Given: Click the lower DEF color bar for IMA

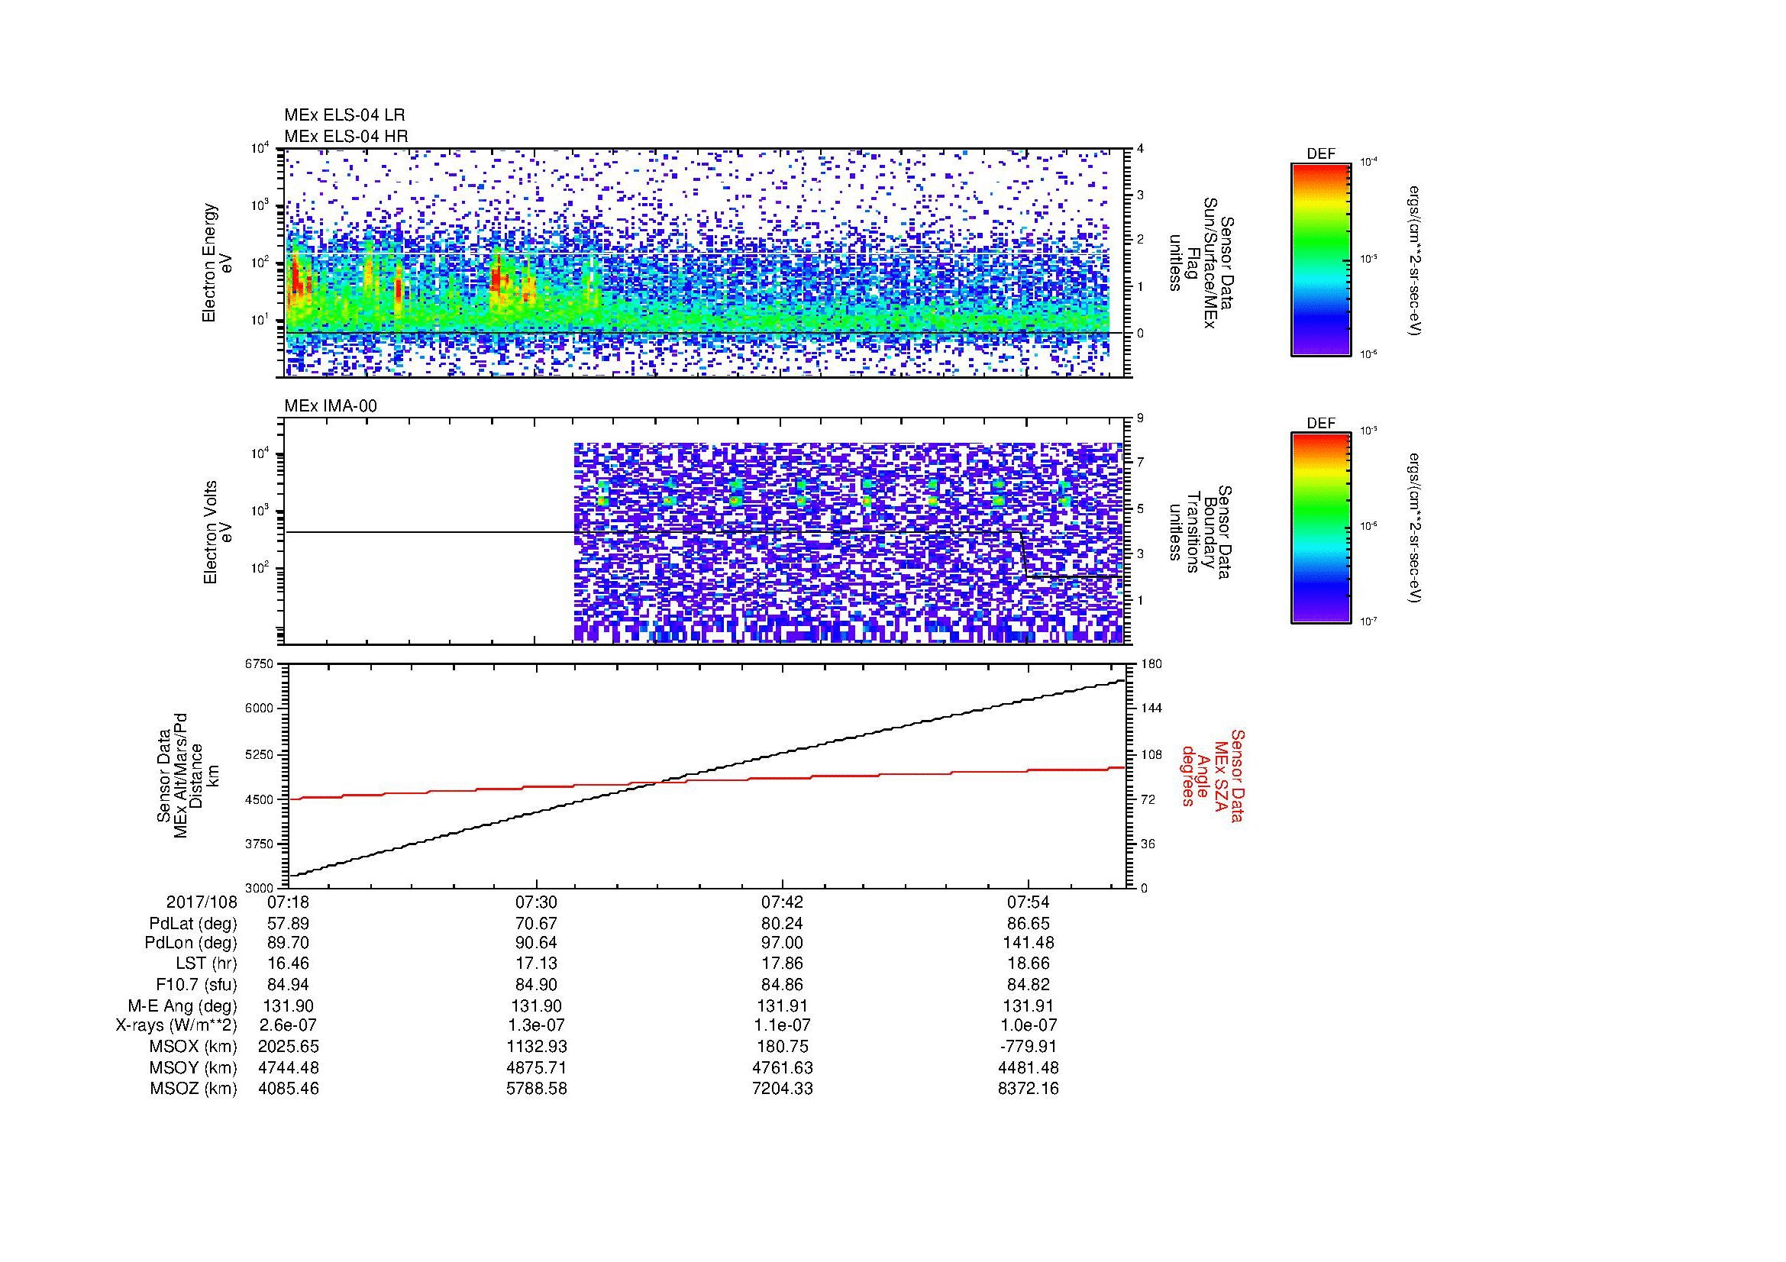Looking at the screenshot, I should pos(1321,528).
